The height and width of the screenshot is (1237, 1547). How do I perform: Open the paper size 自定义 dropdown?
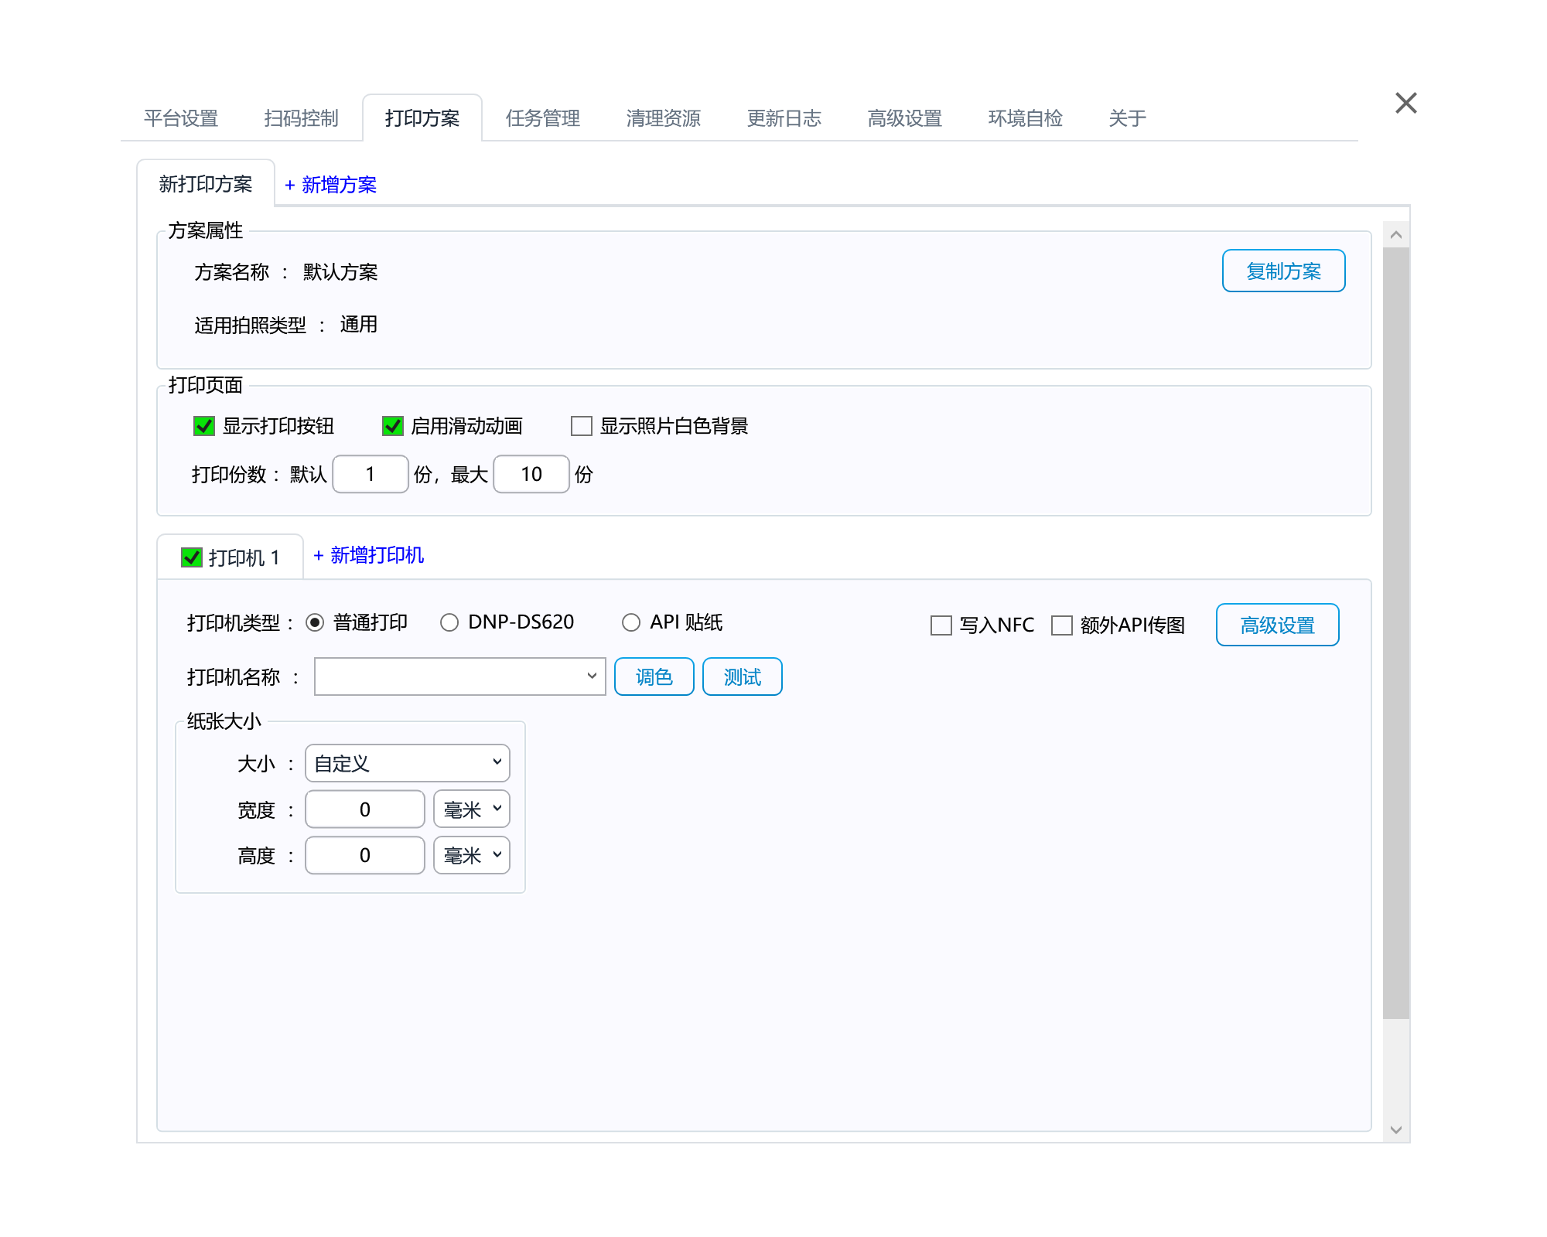(x=408, y=763)
